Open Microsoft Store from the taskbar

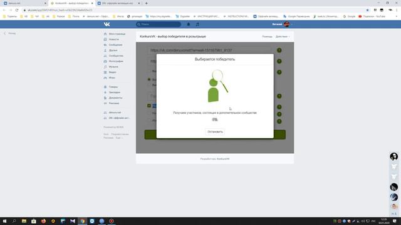(x=34, y=221)
